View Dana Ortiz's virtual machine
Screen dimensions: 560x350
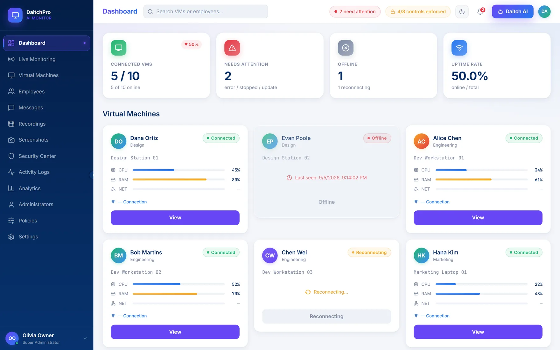(175, 218)
